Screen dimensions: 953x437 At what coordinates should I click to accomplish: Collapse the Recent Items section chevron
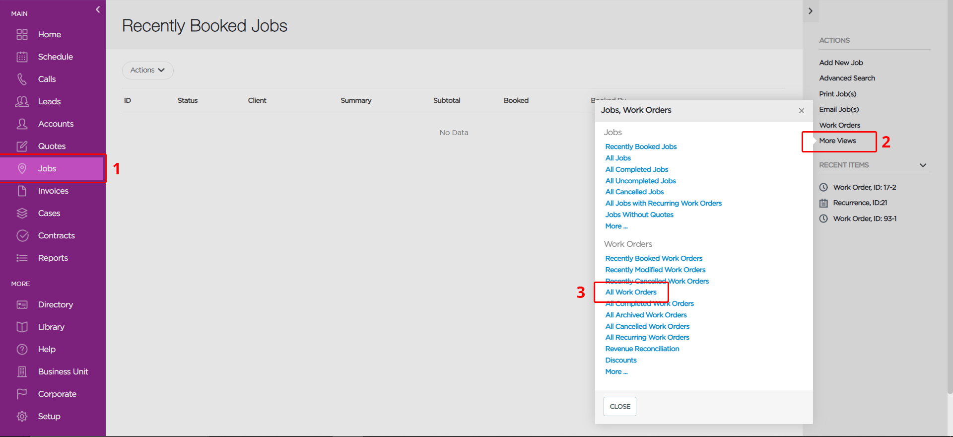pos(923,165)
